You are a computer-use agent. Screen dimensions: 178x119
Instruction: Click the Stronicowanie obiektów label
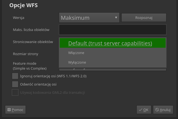[33, 42]
